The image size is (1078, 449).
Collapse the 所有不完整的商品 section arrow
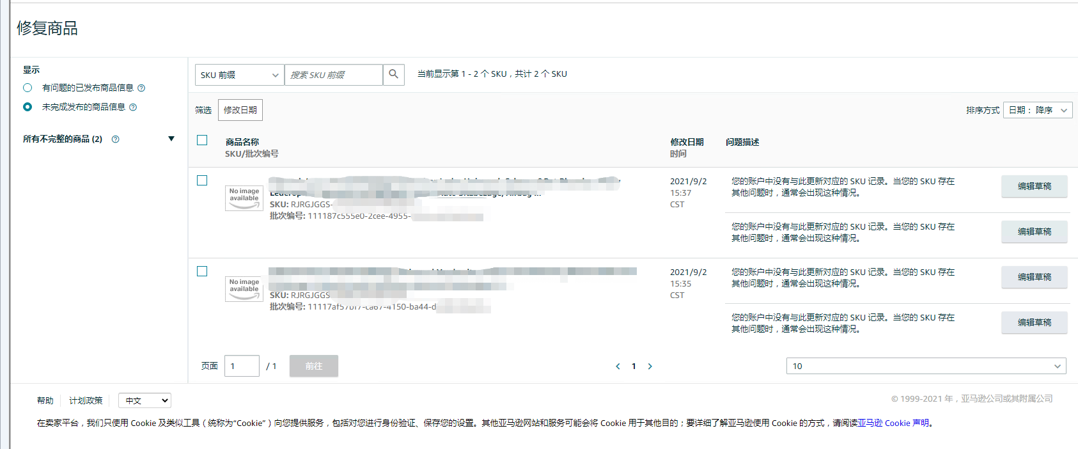coord(171,139)
